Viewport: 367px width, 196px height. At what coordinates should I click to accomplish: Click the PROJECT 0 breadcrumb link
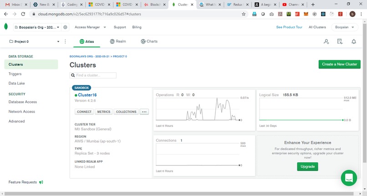pyautogui.click(x=120, y=57)
